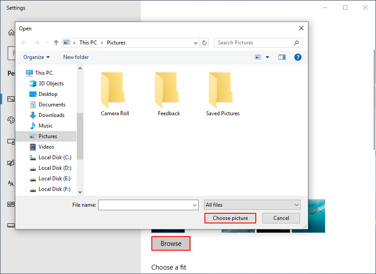Viewport: 376px width, 274px height.
Task: Select Desktop in the sidebar
Action: tap(43, 94)
